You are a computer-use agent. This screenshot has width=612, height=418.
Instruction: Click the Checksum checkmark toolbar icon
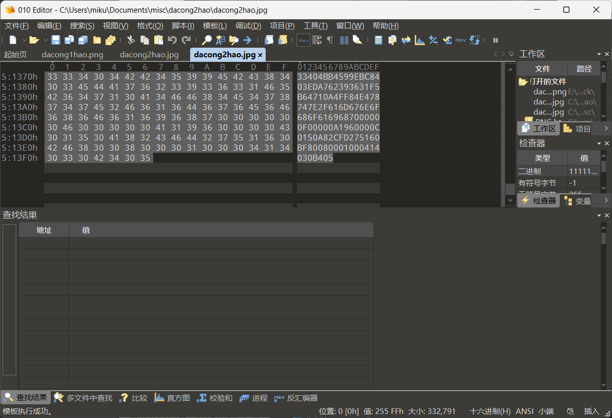[x=447, y=40]
